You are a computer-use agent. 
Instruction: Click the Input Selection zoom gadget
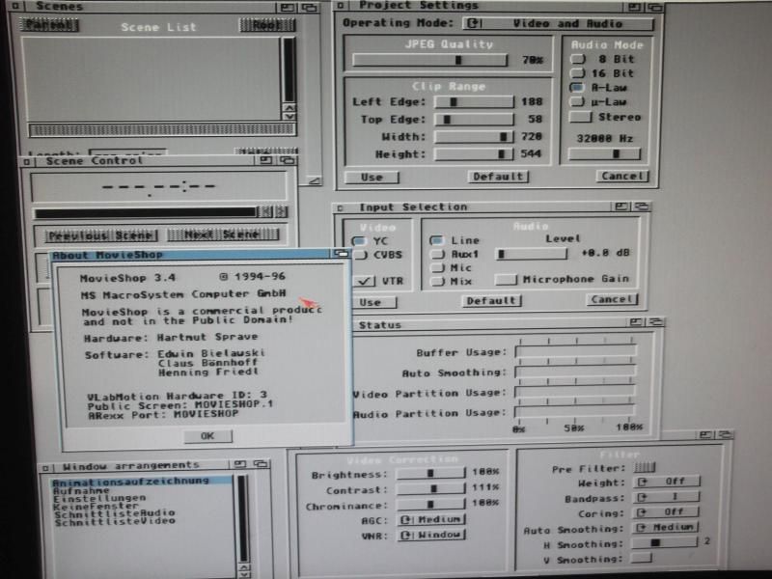(x=621, y=207)
